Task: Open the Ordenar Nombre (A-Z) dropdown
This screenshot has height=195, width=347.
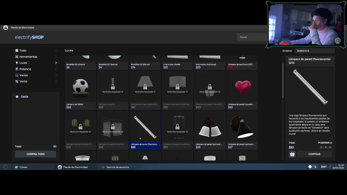Action: [314, 51]
